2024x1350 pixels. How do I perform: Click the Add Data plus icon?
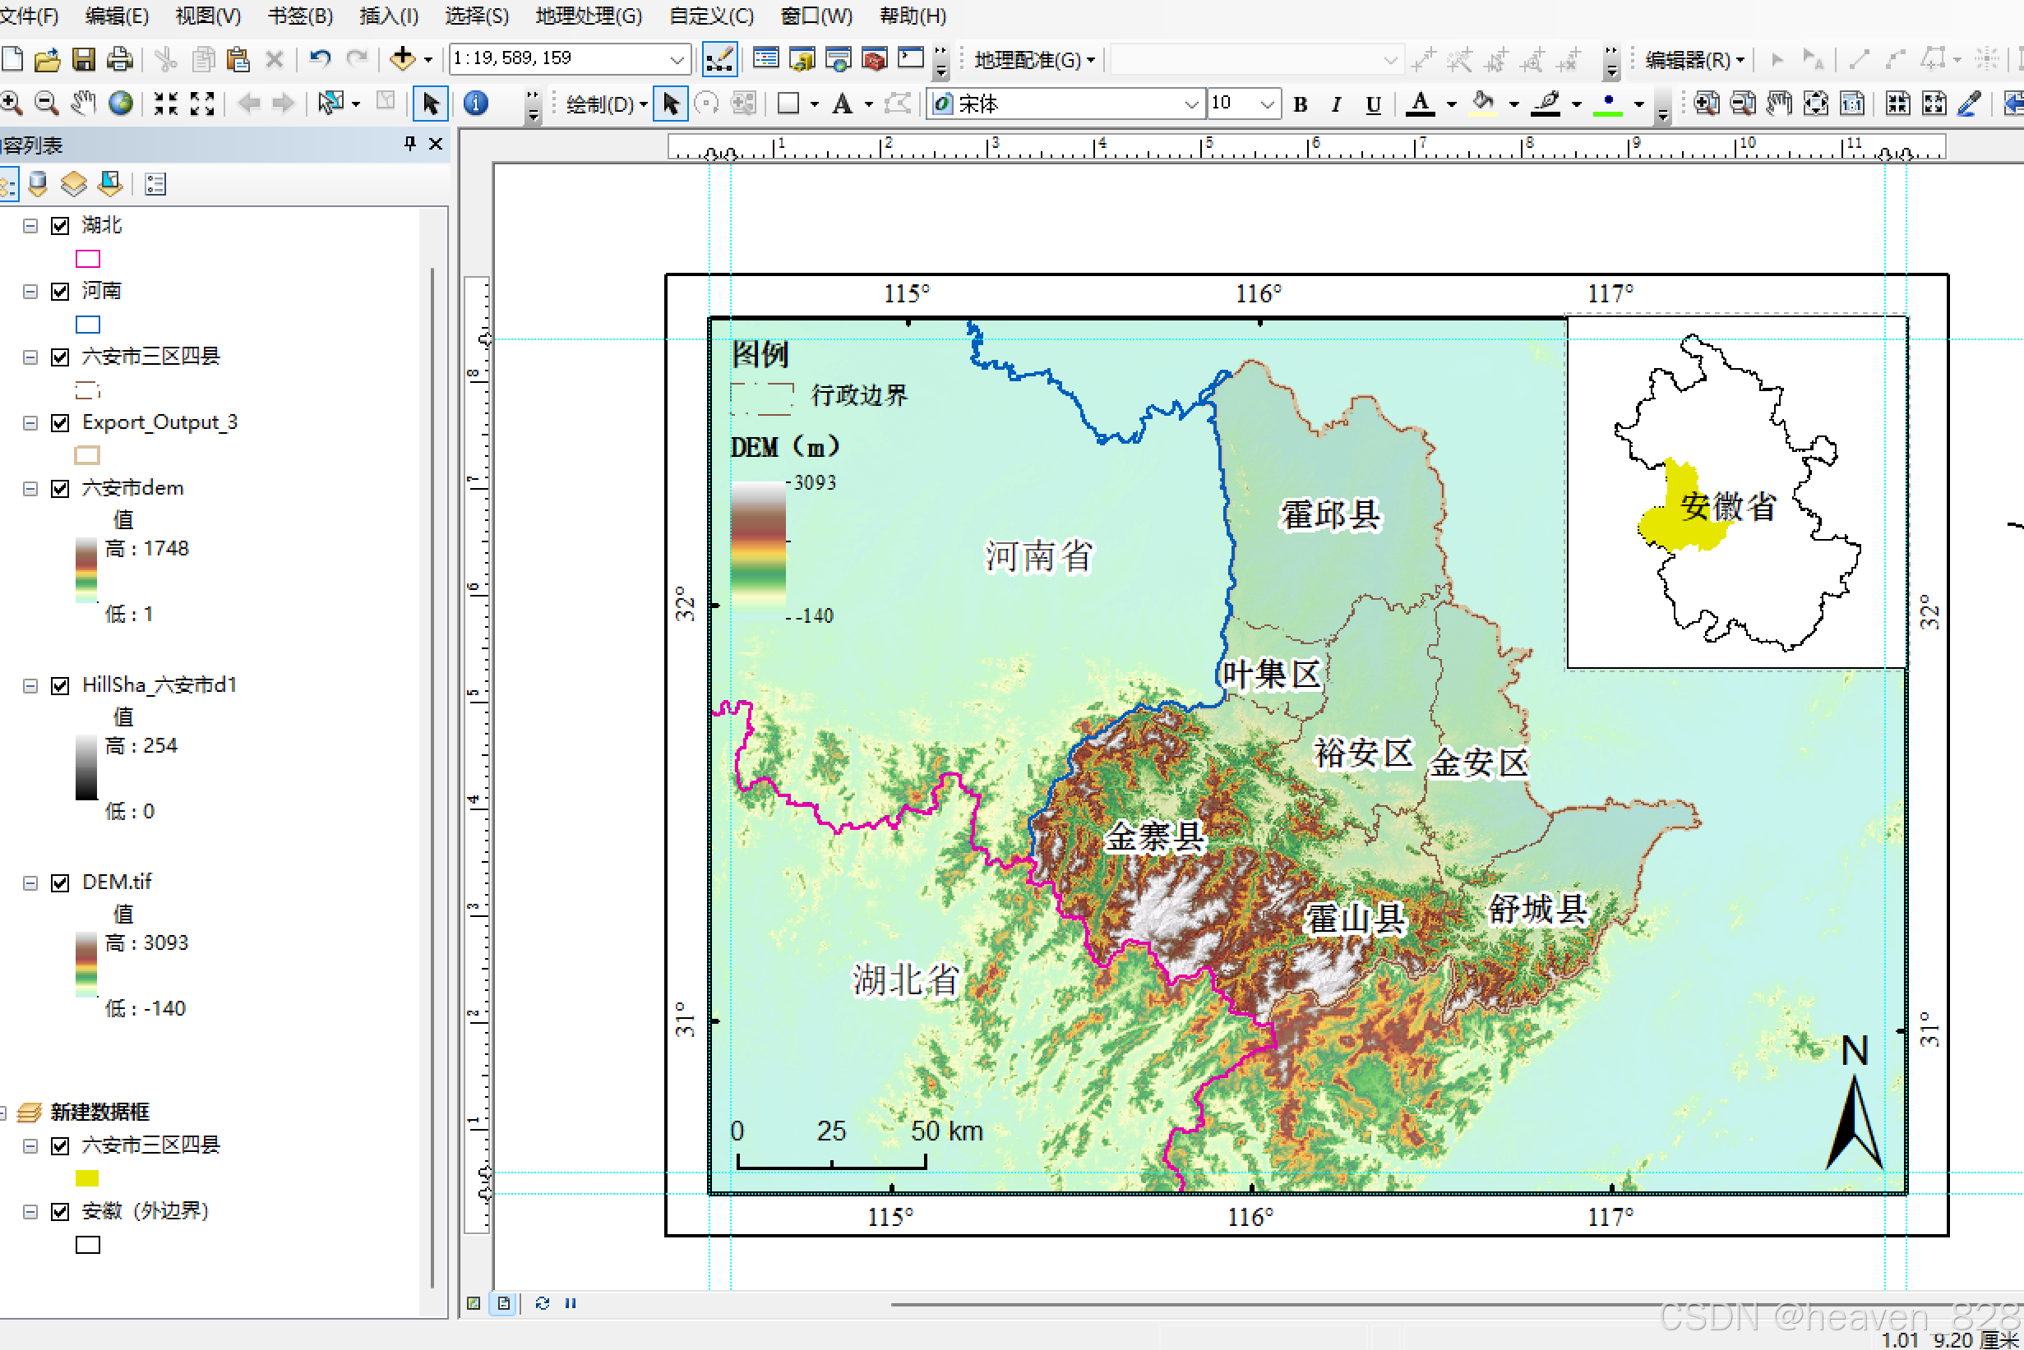coord(402,59)
